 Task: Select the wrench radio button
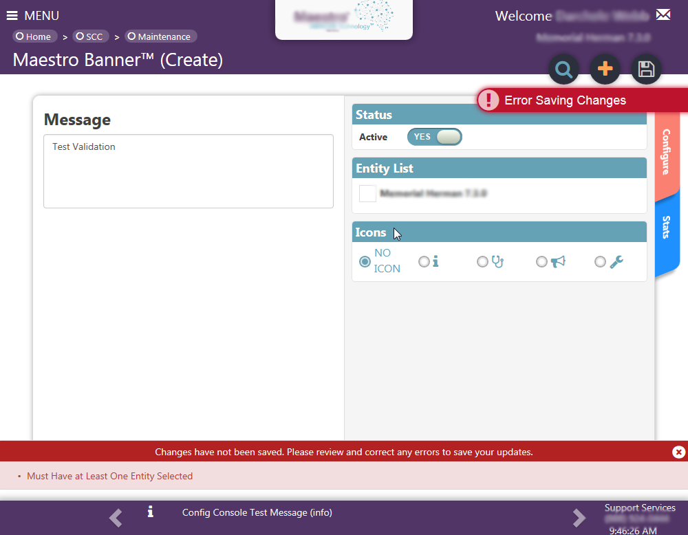point(600,262)
